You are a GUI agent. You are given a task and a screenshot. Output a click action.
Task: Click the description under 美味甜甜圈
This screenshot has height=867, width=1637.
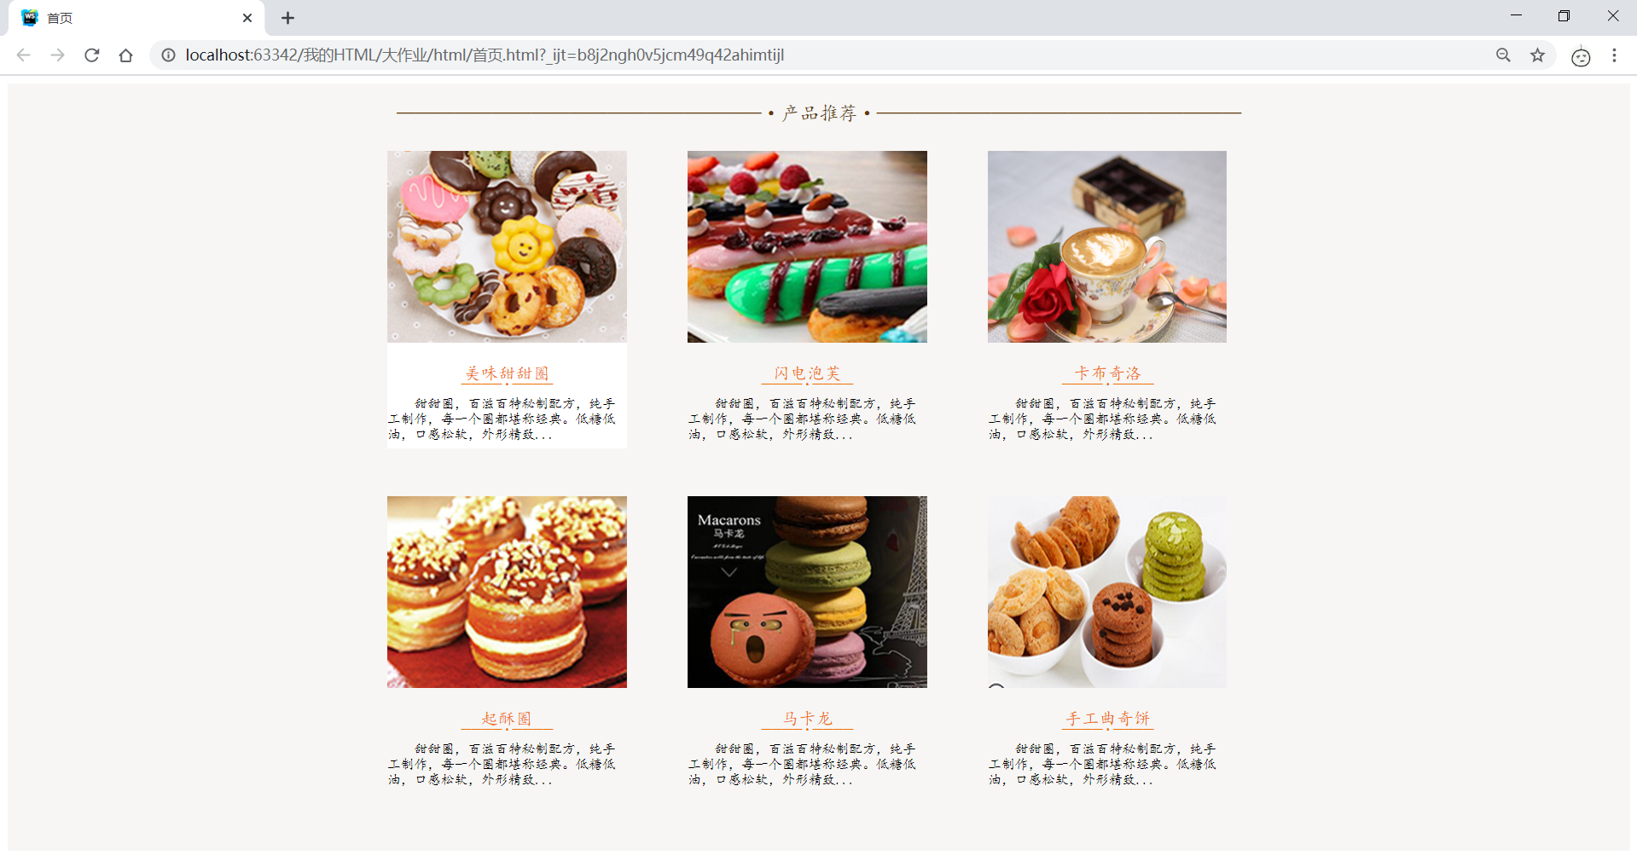pos(502,419)
